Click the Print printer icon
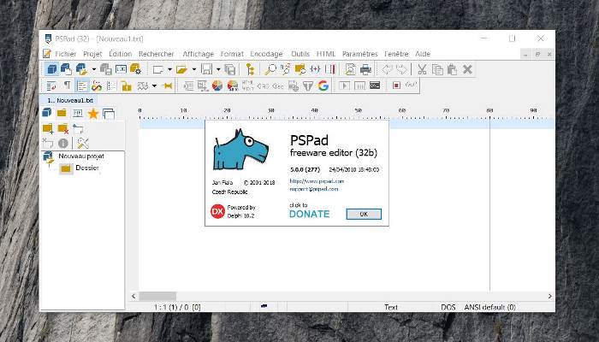Viewport: 599px width, 342px height. point(365,69)
